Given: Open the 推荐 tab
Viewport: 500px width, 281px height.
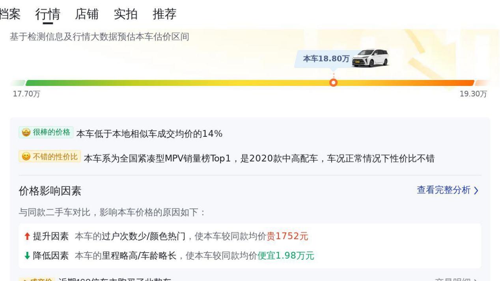Looking at the screenshot, I should tap(164, 14).
